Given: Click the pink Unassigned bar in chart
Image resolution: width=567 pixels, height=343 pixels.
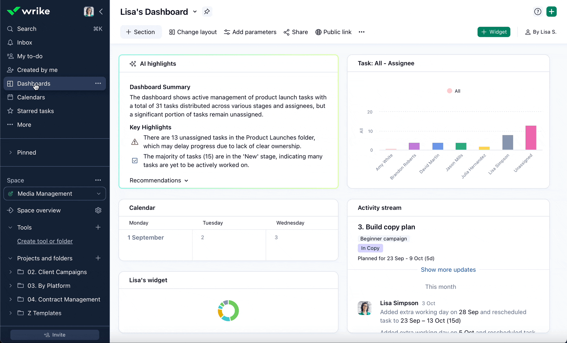Looking at the screenshot, I should [530, 138].
